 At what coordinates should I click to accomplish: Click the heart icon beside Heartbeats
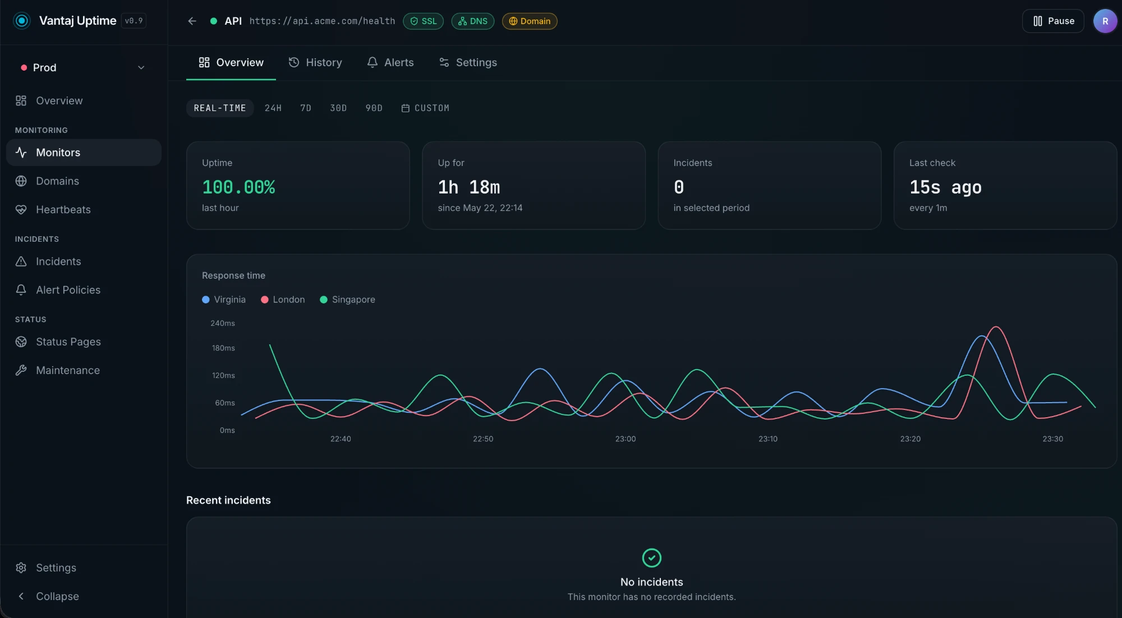21,210
